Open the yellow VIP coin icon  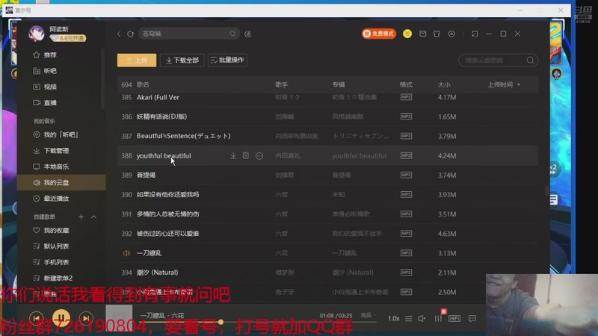[x=407, y=34]
